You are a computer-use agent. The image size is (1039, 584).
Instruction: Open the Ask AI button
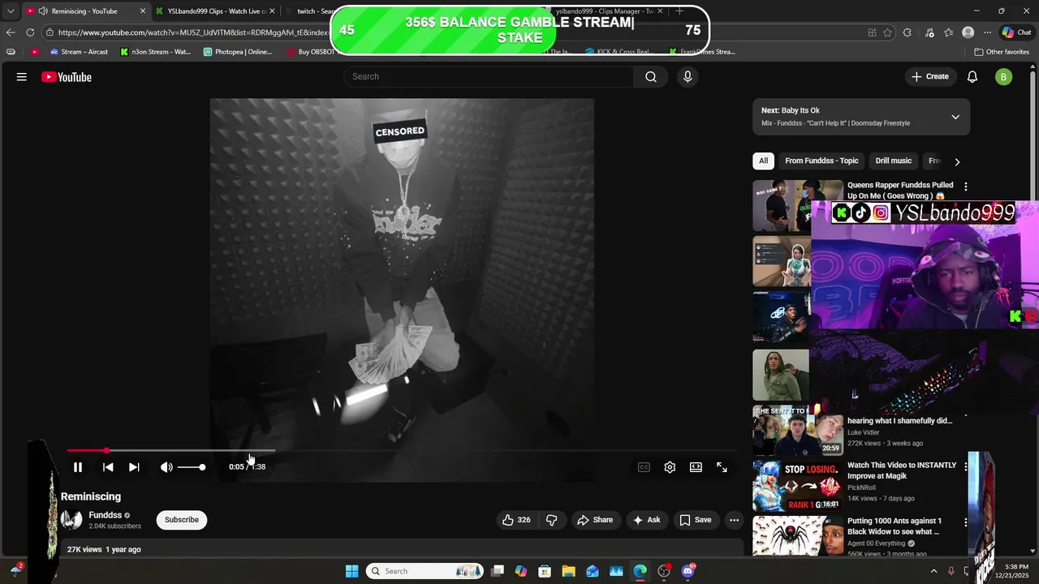(x=646, y=520)
